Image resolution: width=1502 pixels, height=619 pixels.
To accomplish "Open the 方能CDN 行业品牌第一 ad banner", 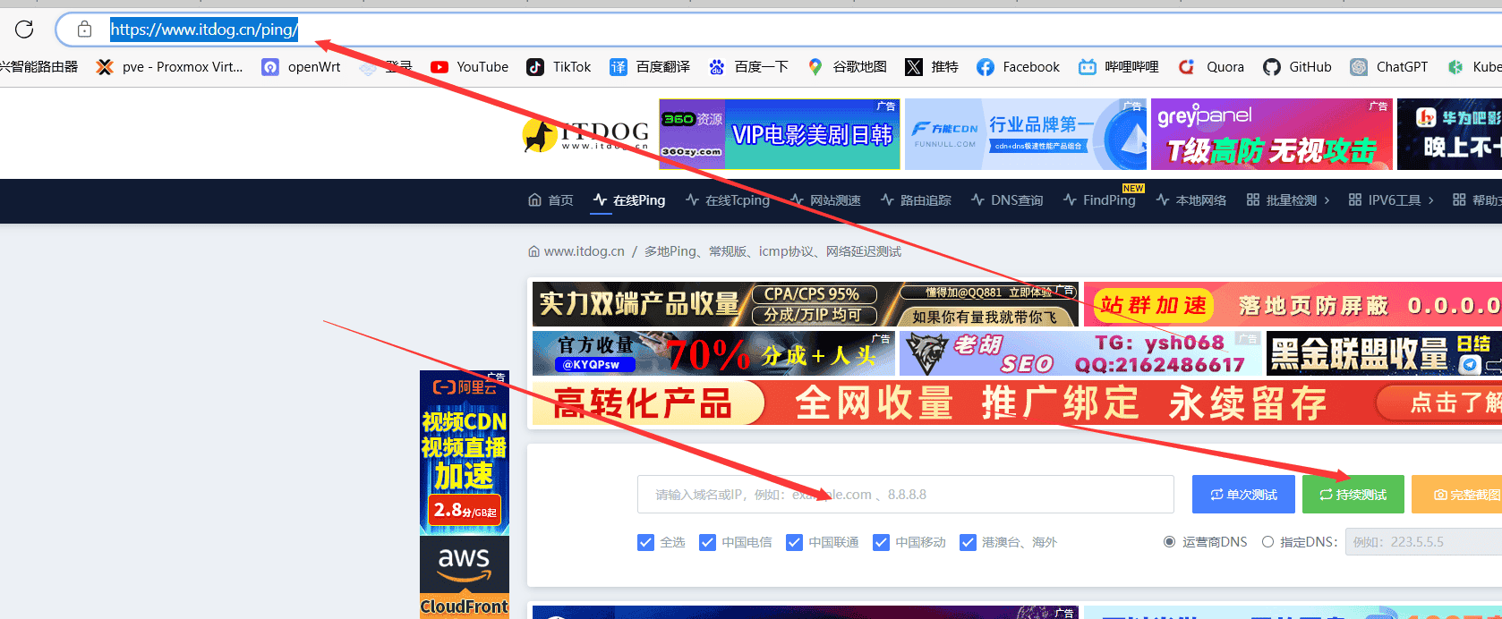I will [x=1026, y=134].
